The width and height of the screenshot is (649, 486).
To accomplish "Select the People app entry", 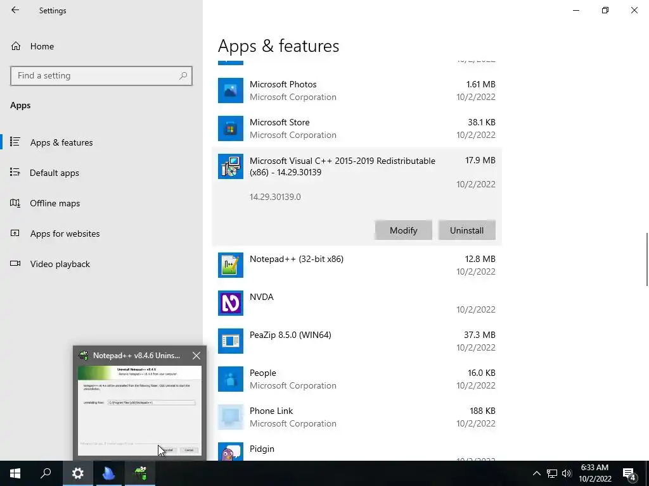I will [x=356, y=380].
